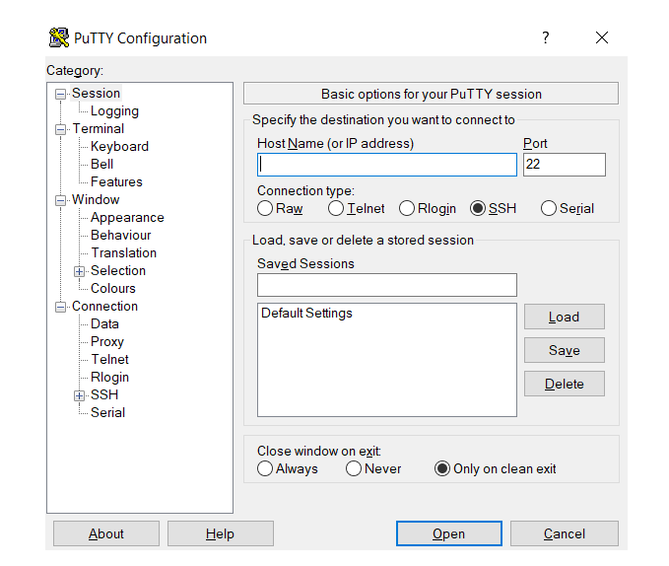Open the Serial category in tree
This screenshot has height=566, width=669.
(108, 412)
